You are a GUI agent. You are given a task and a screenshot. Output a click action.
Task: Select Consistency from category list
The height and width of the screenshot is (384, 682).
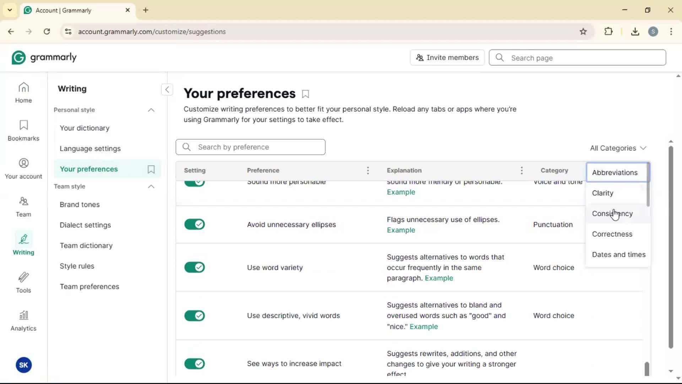click(612, 214)
